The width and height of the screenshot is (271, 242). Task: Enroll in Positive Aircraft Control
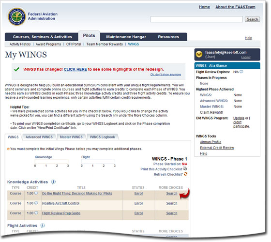coord(139,203)
